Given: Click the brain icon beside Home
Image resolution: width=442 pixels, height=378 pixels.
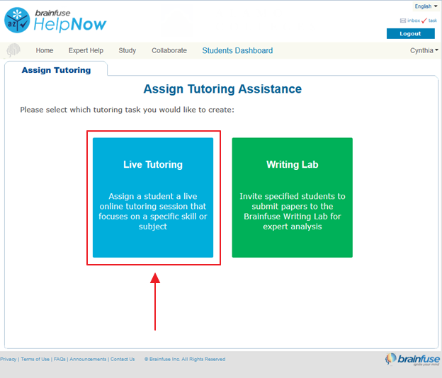Looking at the screenshot, I should [x=13, y=50].
